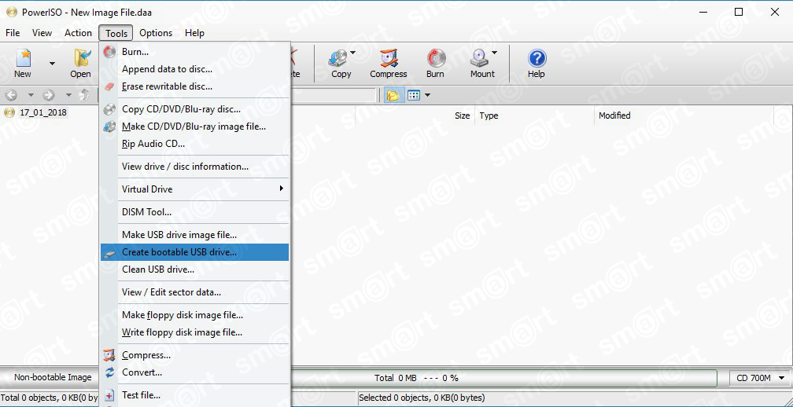Click the New image toolbar icon
Viewport: 793px width, 407px height.
click(x=23, y=63)
